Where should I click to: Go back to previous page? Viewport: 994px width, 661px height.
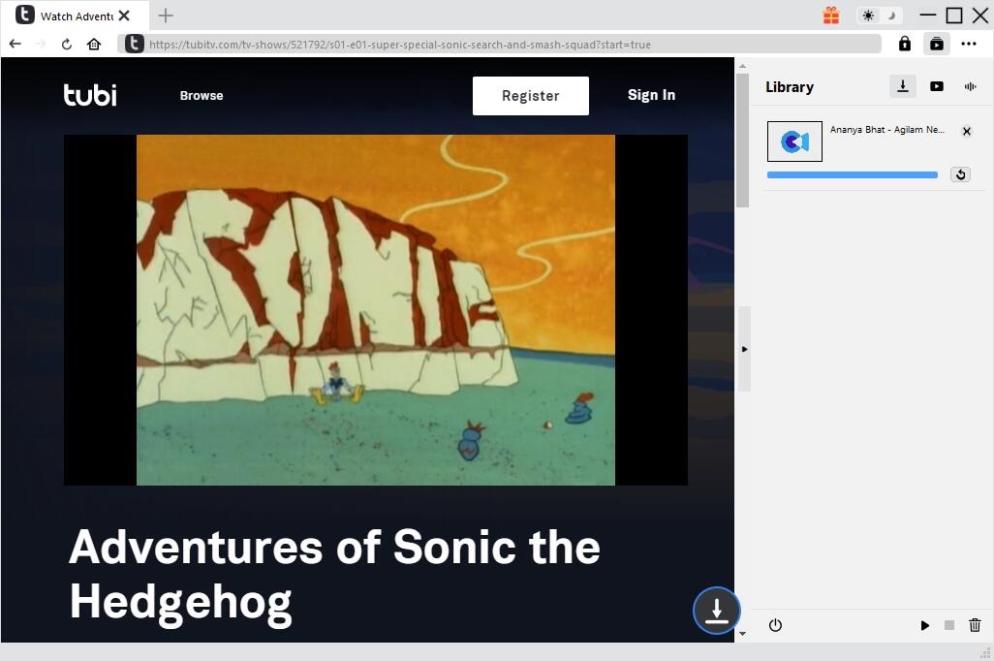(16, 44)
